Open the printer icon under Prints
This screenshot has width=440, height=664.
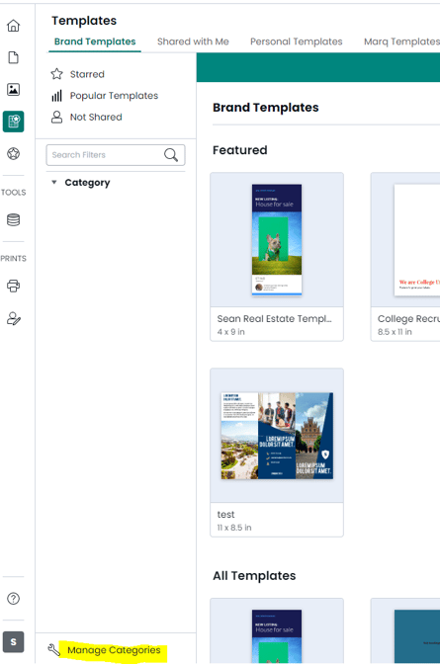tap(13, 286)
